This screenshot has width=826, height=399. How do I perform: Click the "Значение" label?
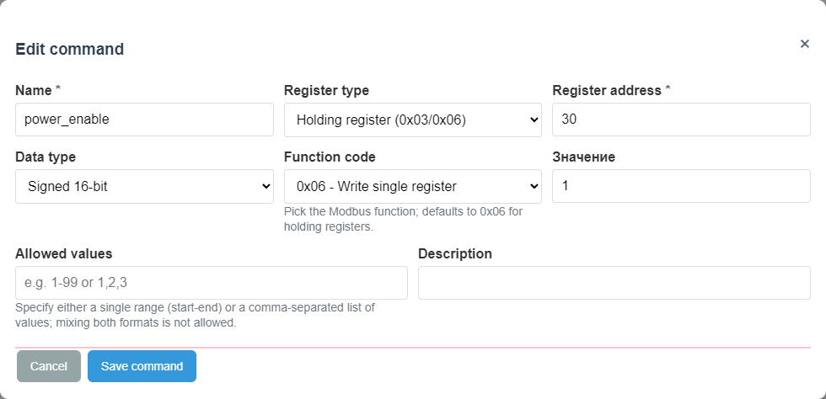click(x=583, y=157)
